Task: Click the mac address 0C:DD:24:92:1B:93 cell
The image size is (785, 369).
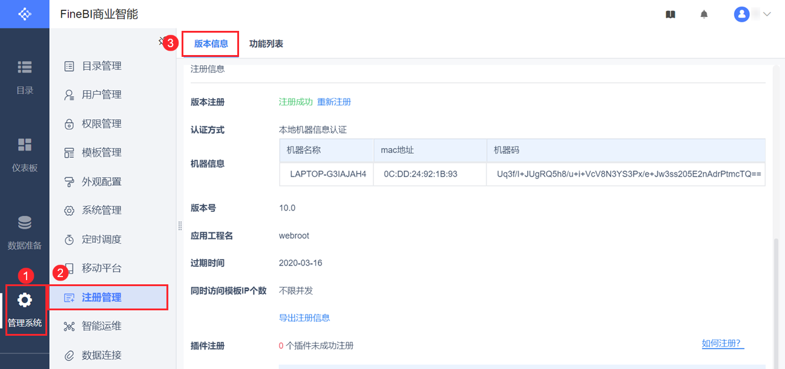Action: 430,174
